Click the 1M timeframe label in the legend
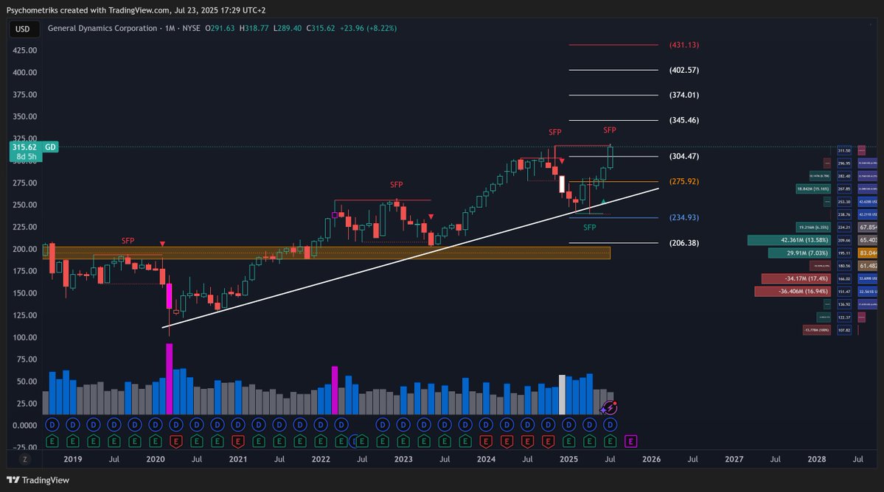This screenshot has height=492, width=884. point(170,28)
